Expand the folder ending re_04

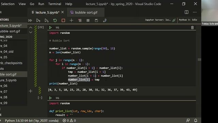[14, 46]
